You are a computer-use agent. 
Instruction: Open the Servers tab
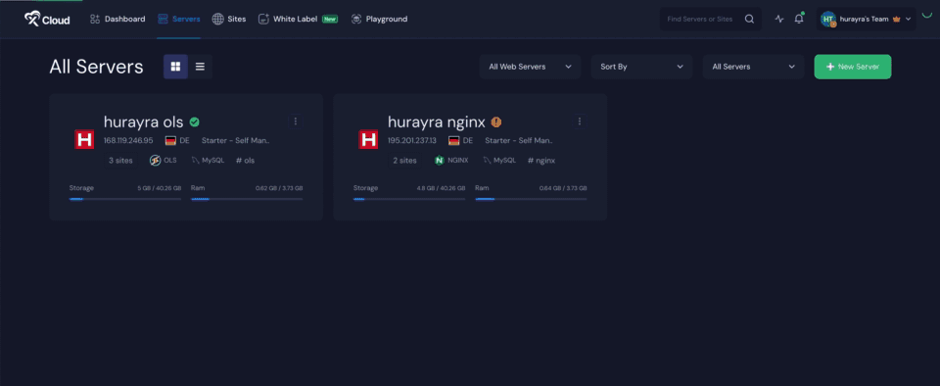[x=178, y=20]
